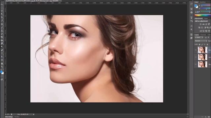The width and height of the screenshot is (211, 118).
Task: Select the Healing Brush tool
Action: [2, 24]
